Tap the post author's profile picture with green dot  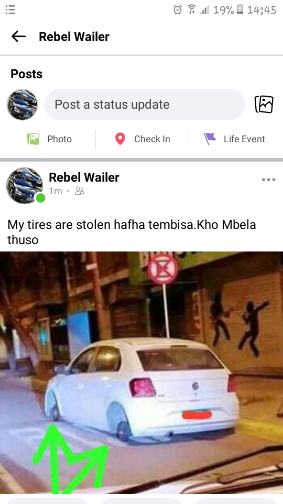click(25, 185)
